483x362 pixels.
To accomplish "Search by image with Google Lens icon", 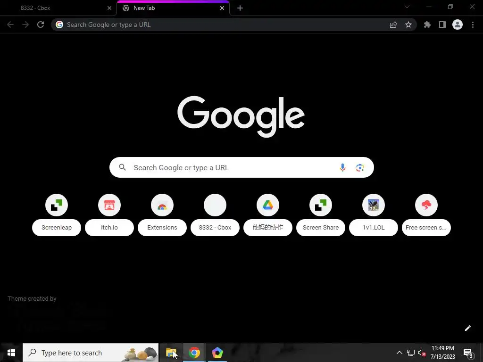I will pos(360,167).
